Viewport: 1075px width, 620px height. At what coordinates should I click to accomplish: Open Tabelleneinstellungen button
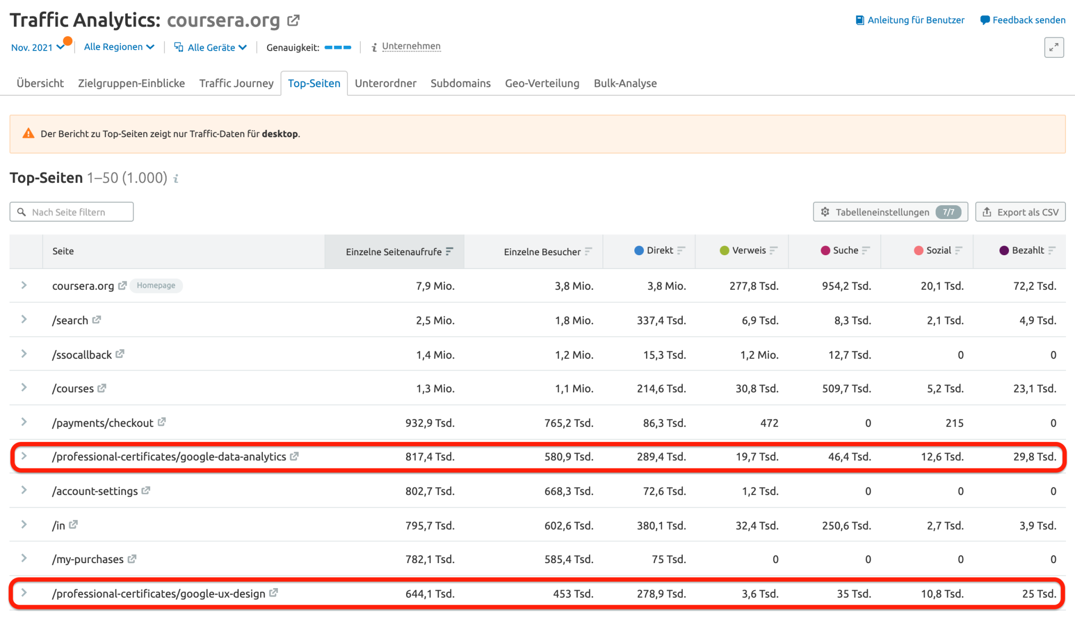tap(890, 212)
